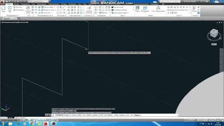Image resolution: width=224 pixels, height=126 pixels.
Task: Expand the Рисование panel
Action: pyautogui.click(x=62, y=15)
